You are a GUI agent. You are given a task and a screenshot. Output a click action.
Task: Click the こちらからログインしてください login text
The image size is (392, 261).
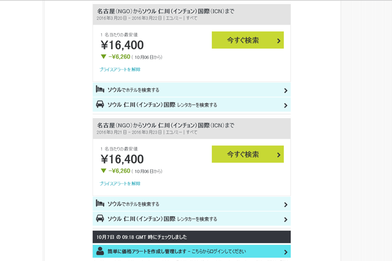tap(219, 251)
